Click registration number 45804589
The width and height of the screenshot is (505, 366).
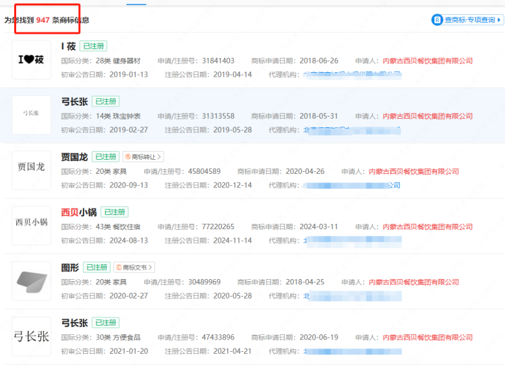tap(204, 172)
